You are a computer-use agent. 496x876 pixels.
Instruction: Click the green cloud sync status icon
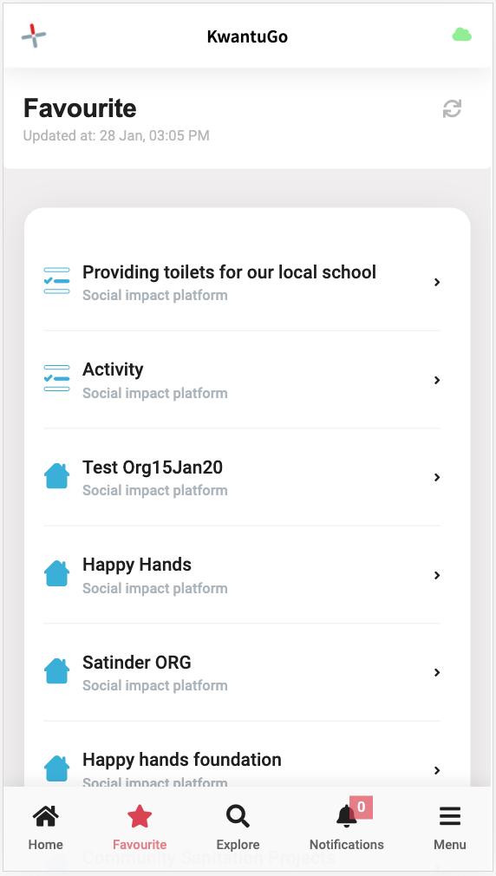(x=462, y=36)
